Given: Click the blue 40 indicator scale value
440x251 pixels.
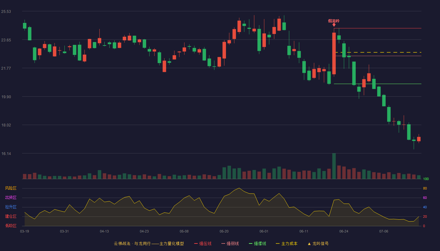Looking at the screenshot, I should [425, 207].
